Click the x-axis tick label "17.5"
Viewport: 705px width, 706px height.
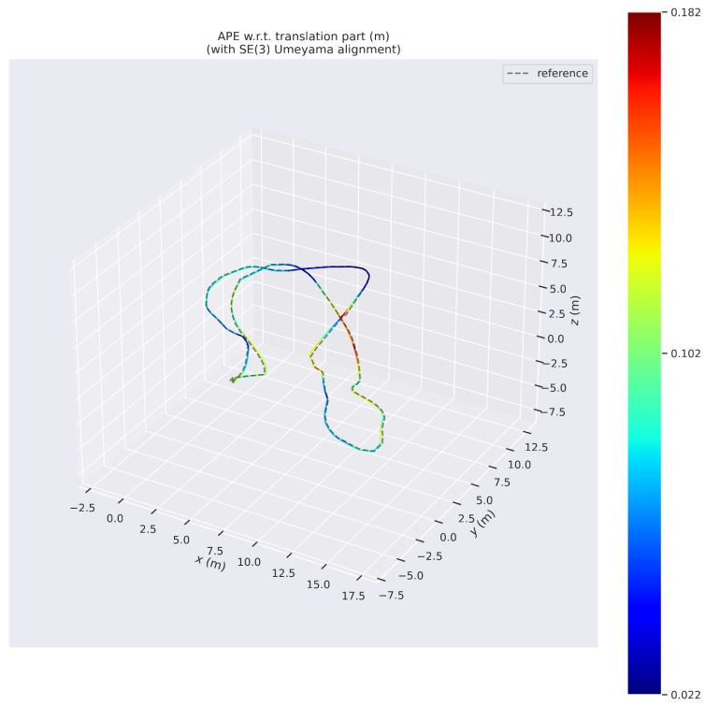(x=353, y=597)
